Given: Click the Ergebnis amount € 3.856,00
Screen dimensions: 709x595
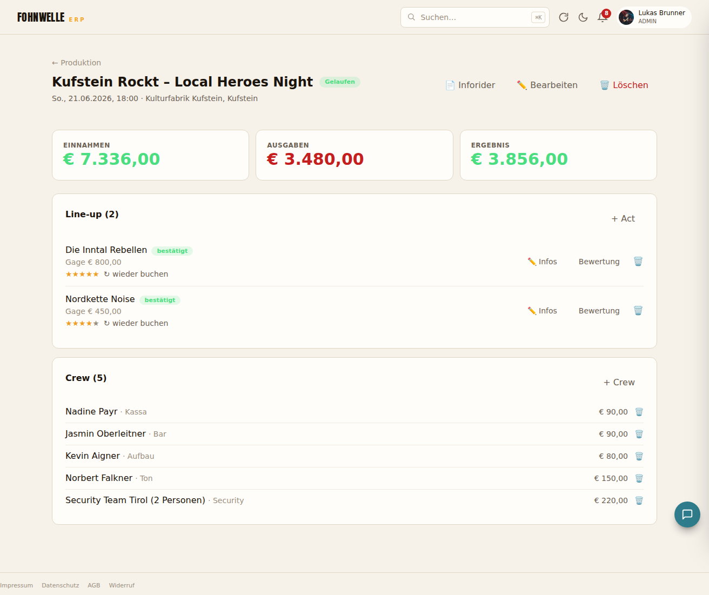Looking at the screenshot, I should click(519, 159).
